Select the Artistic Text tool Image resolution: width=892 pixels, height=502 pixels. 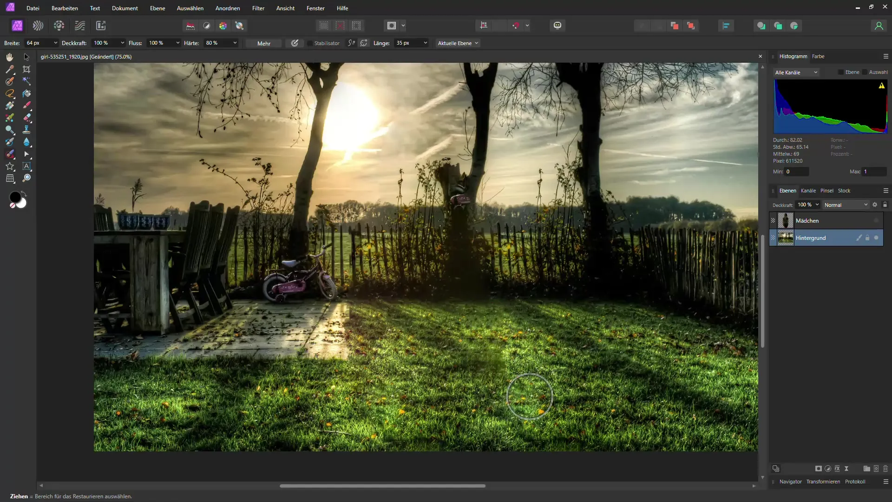[26, 166]
